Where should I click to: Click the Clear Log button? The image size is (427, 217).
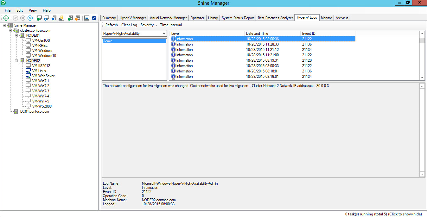coord(129,25)
